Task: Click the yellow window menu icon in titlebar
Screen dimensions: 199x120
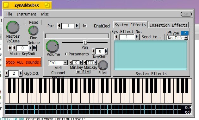Action: point(6,5)
